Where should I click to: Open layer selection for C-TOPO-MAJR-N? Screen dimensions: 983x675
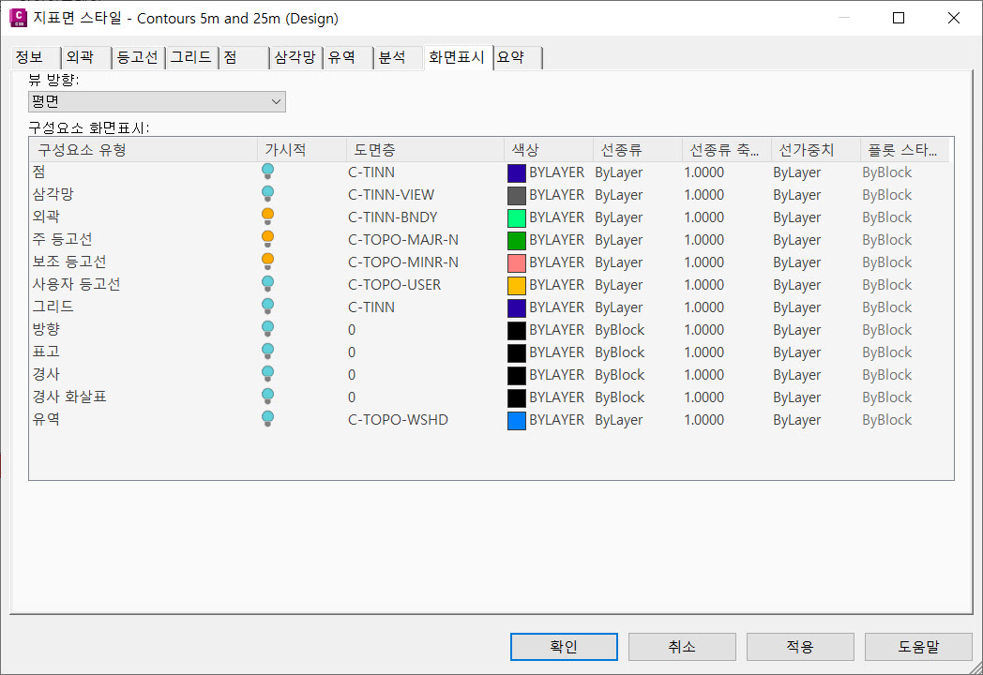pos(403,240)
